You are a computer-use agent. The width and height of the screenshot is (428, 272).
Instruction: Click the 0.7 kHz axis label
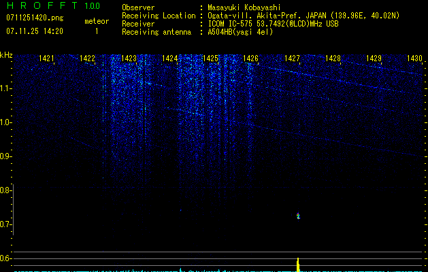(x=5, y=224)
